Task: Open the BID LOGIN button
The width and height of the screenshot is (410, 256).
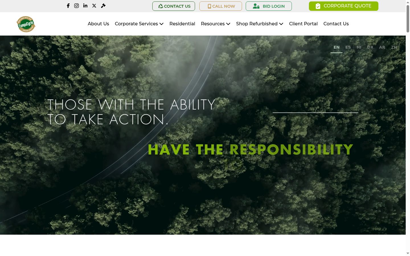Action: tap(269, 6)
